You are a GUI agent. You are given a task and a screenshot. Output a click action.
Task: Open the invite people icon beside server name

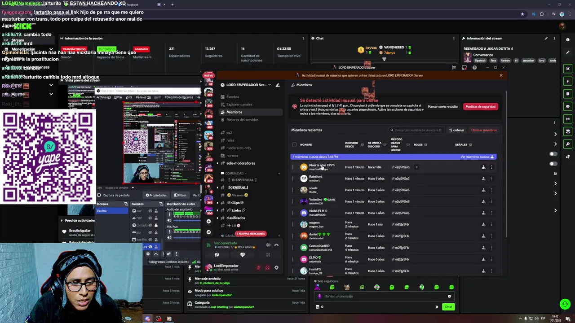point(278,85)
